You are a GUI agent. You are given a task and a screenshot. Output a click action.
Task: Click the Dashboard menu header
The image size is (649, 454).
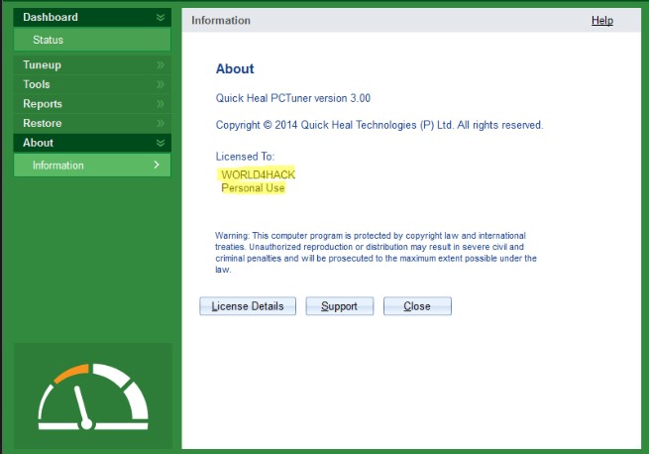coord(51,17)
